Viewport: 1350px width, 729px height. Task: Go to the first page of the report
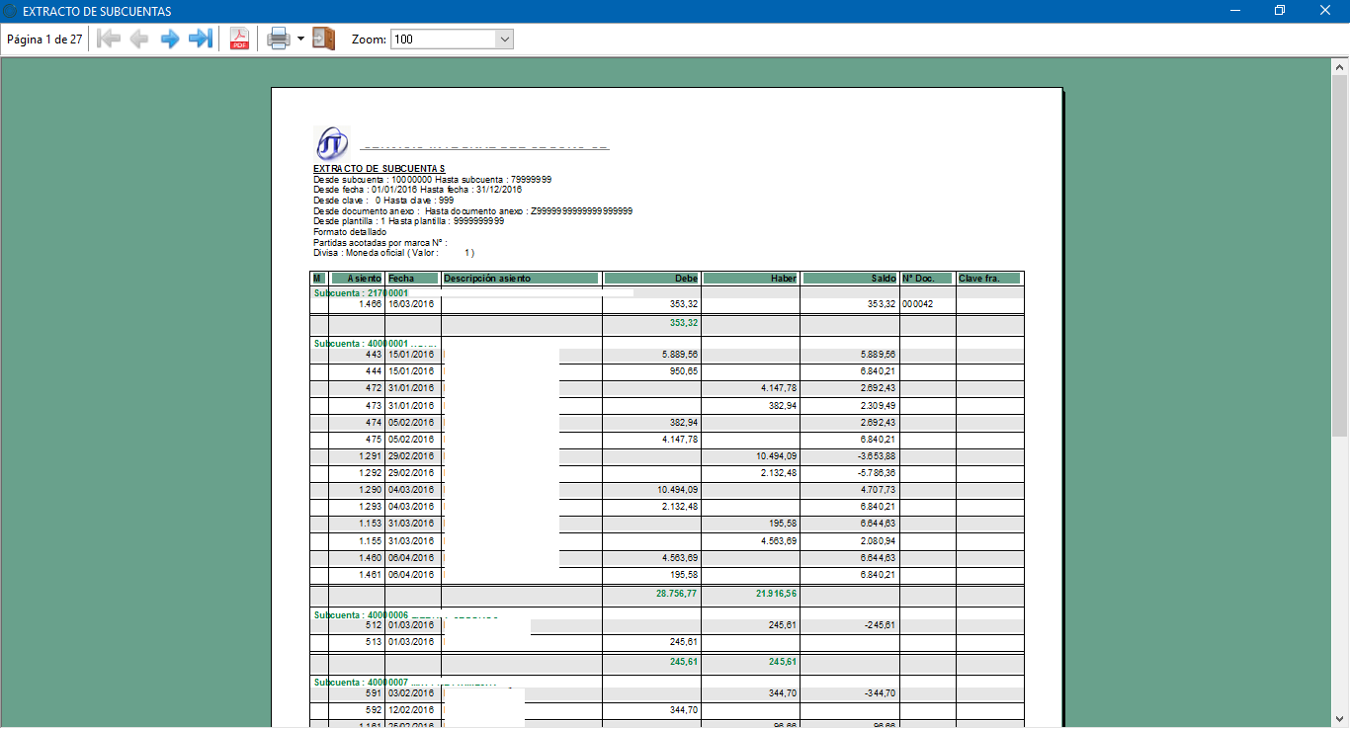(x=109, y=39)
